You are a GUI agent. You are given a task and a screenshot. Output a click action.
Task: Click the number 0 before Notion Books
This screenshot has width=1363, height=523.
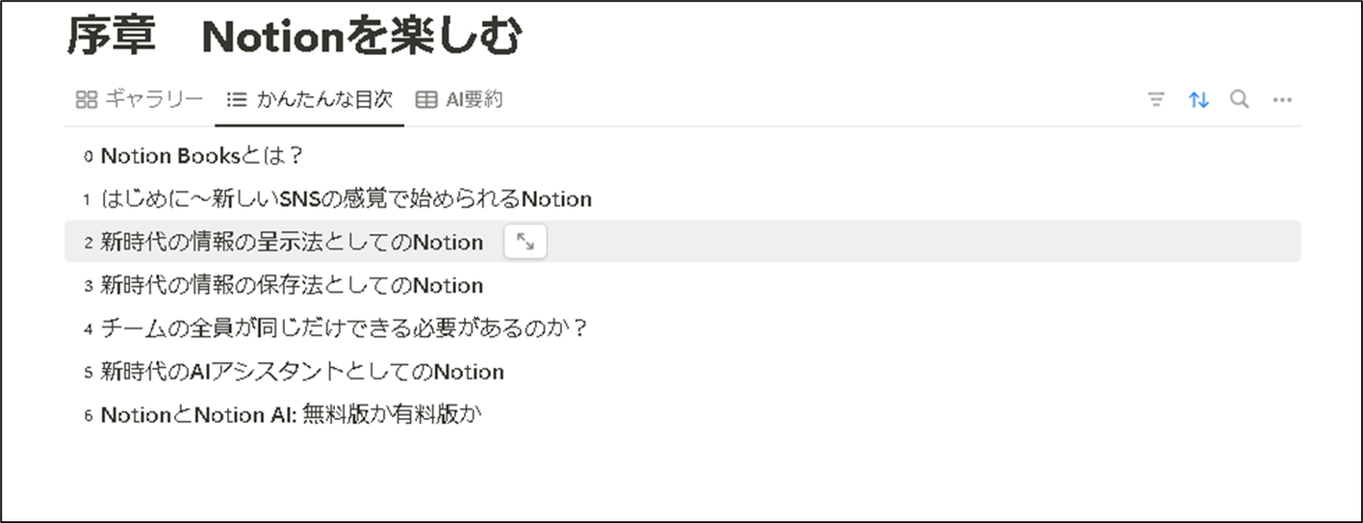(x=88, y=156)
